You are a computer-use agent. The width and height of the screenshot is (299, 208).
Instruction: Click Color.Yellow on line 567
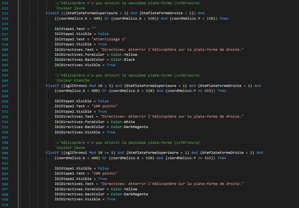124,189
